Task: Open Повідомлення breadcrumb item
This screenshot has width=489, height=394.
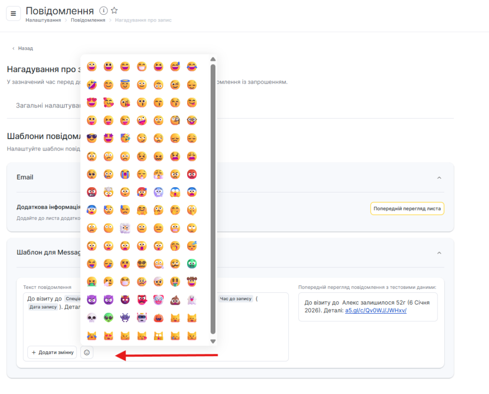Action: (x=88, y=20)
